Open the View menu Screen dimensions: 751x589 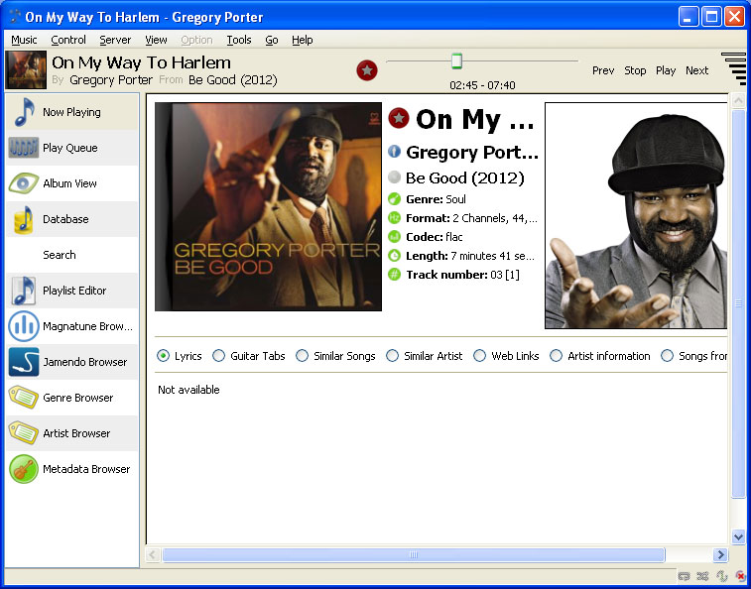tap(156, 40)
